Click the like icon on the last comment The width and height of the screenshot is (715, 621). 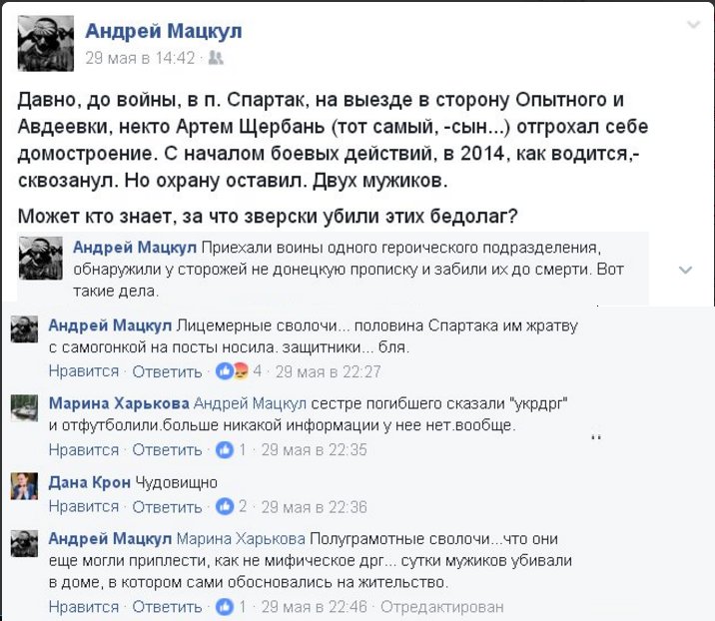225,606
